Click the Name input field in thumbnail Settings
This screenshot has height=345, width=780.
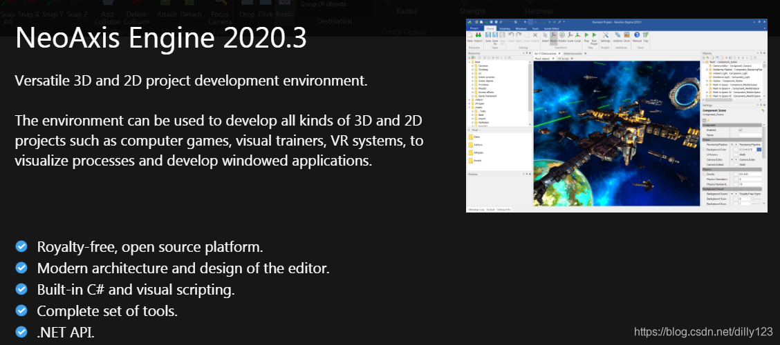click(x=750, y=135)
